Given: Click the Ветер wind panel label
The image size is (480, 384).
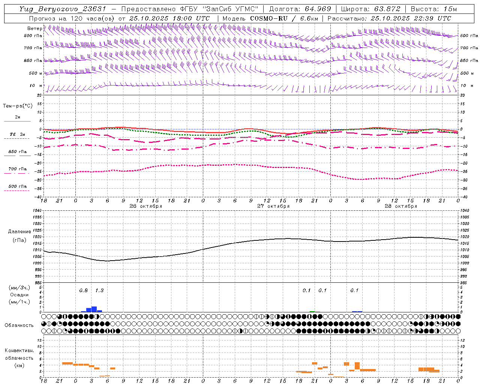Looking at the screenshot, I should coord(34,28).
